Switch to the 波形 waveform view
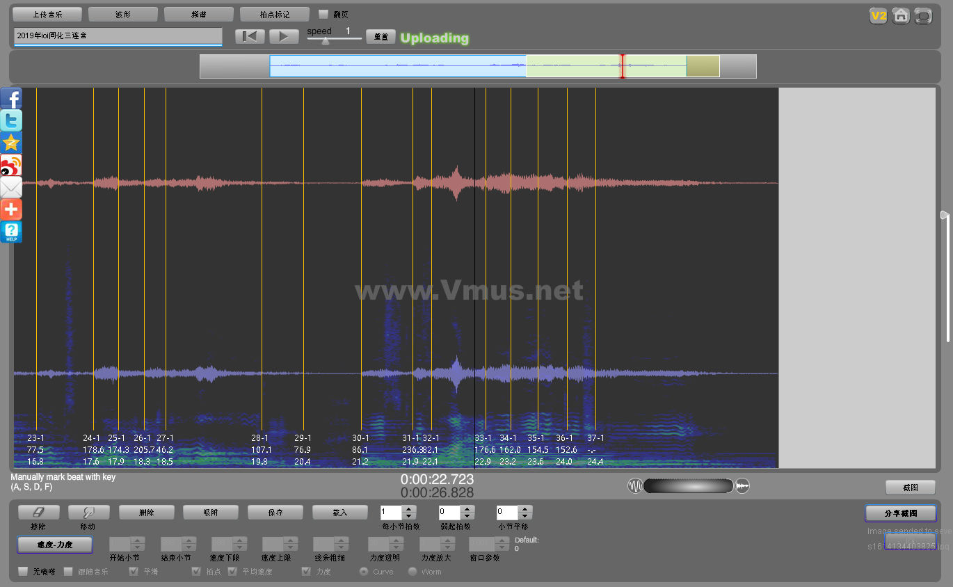 [x=123, y=14]
